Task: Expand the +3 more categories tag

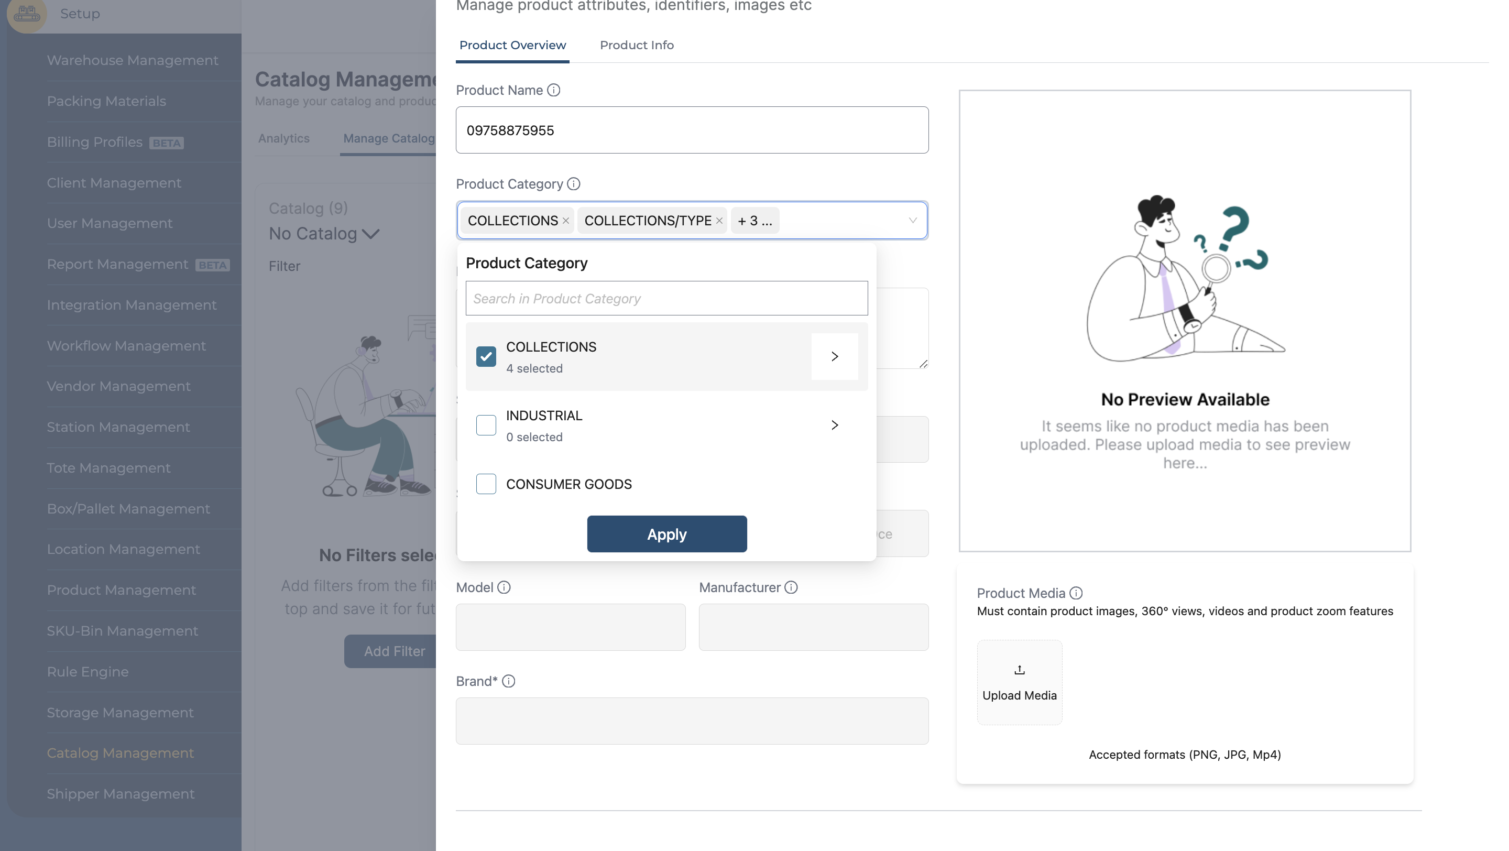Action: [754, 221]
